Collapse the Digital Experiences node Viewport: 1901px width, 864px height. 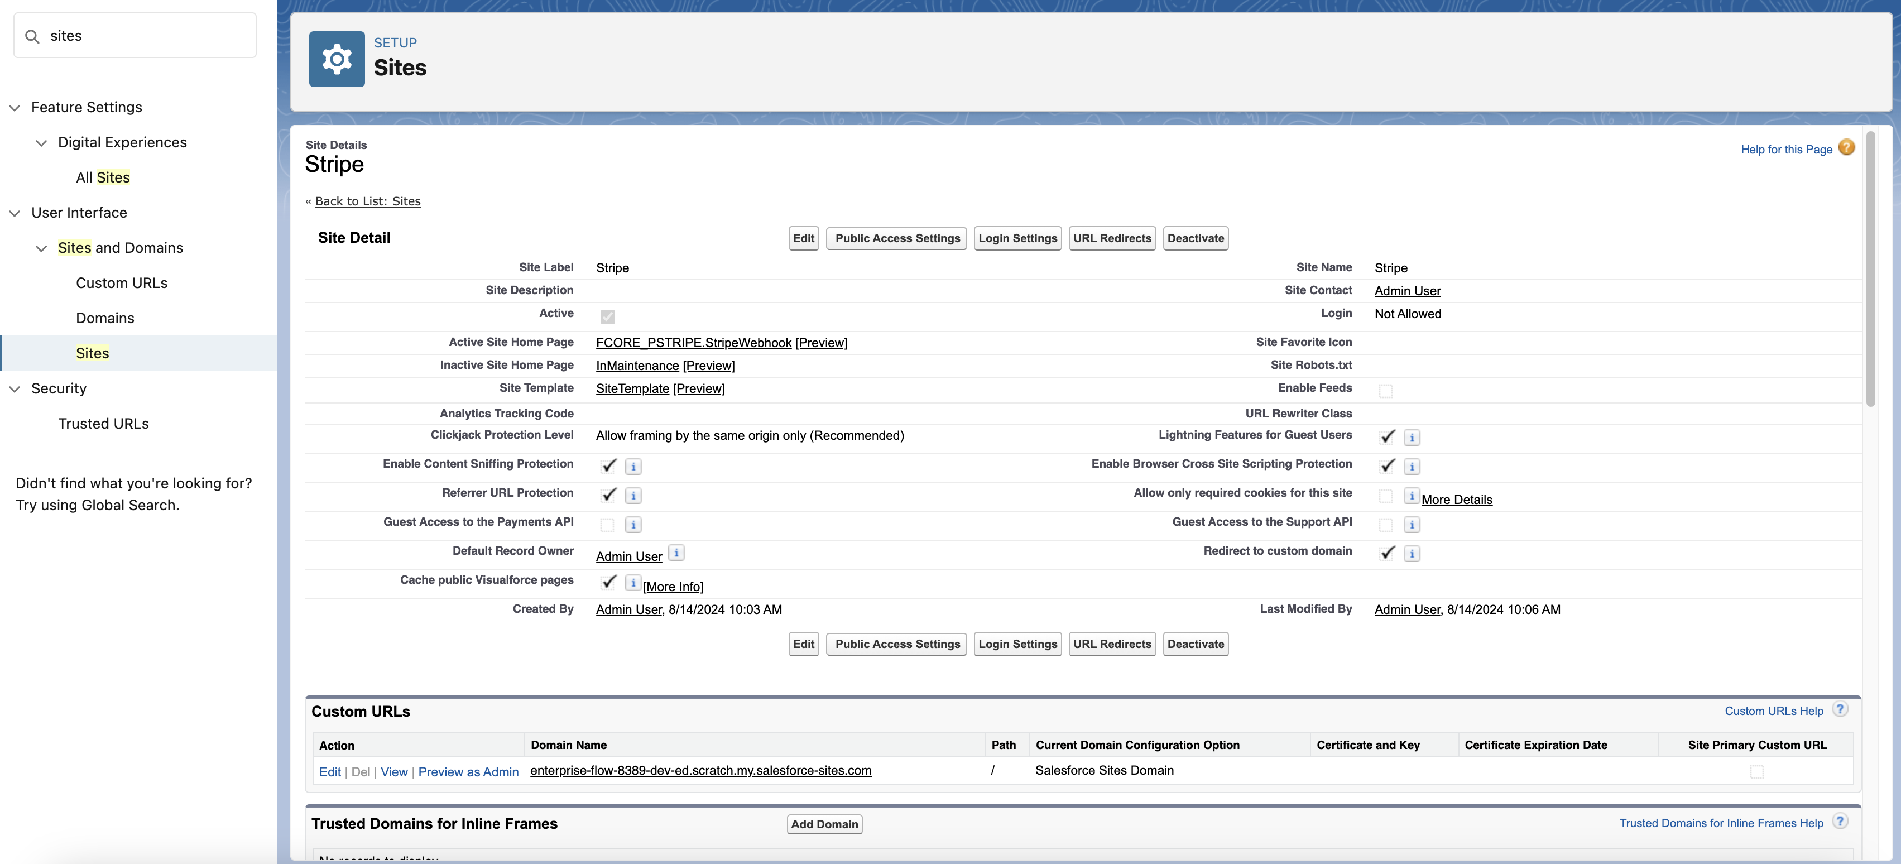41,143
